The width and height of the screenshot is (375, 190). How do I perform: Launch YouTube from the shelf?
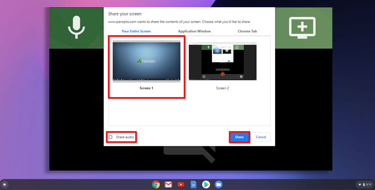click(x=181, y=185)
